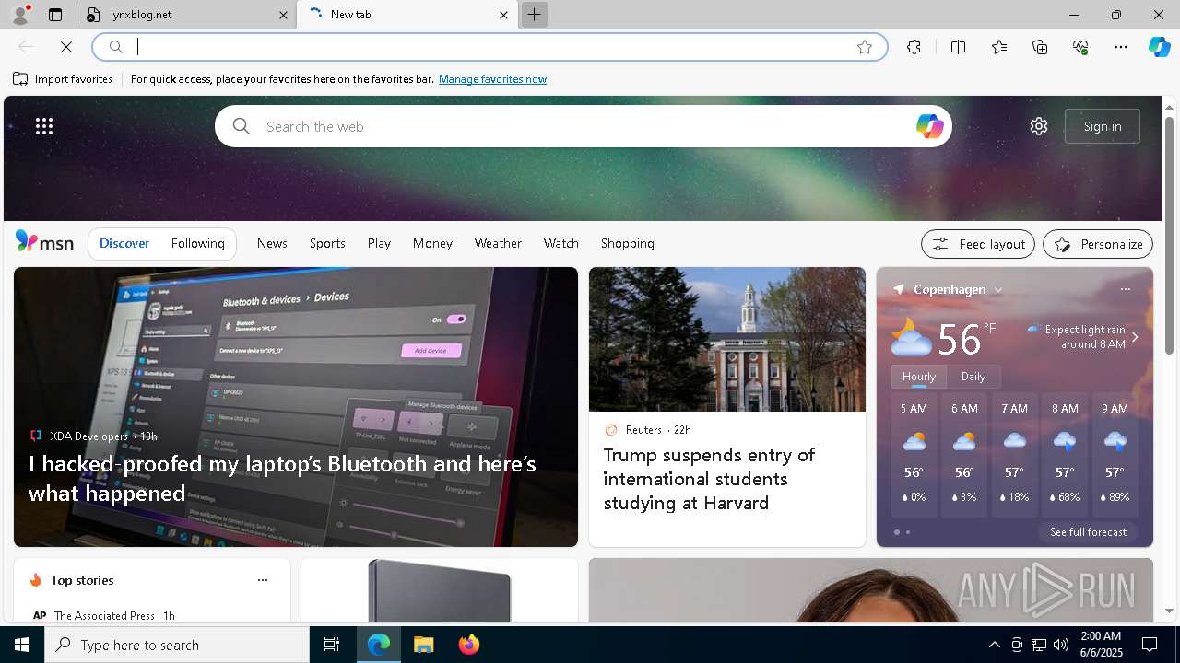This screenshot has height=663, width=1180.
Task: Toggle Split screen icon
Action: coord(958,47)
